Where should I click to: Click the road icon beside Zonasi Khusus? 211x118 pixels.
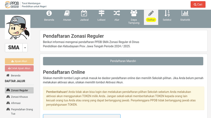(8, 97)
